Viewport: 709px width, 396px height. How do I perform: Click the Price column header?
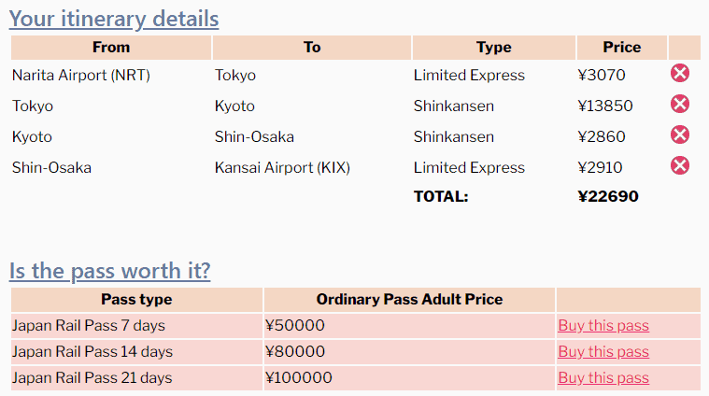click(x=622, y=48)
